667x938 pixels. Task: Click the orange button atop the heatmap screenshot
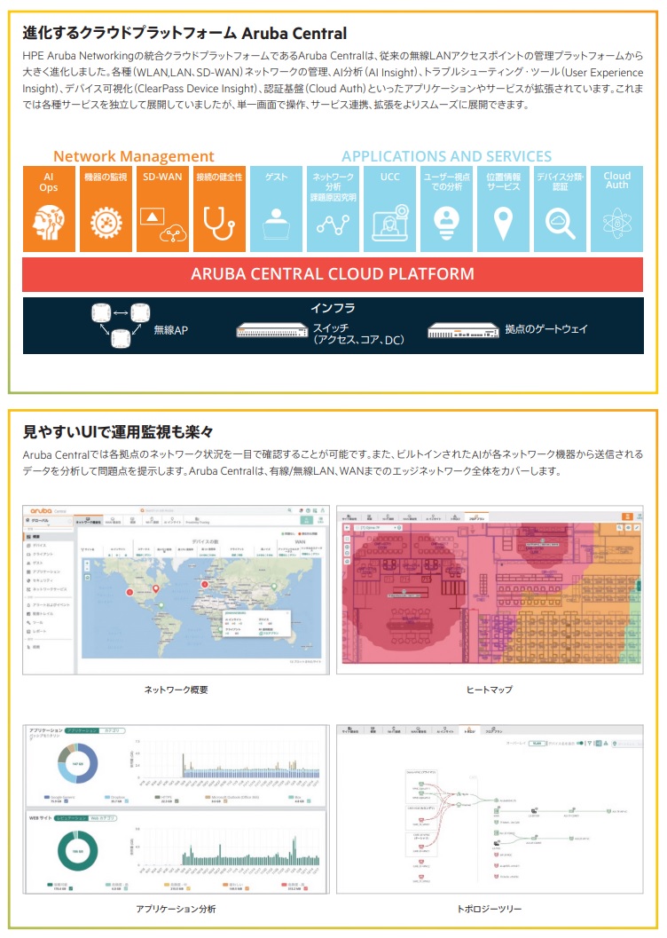coord(627,516)
